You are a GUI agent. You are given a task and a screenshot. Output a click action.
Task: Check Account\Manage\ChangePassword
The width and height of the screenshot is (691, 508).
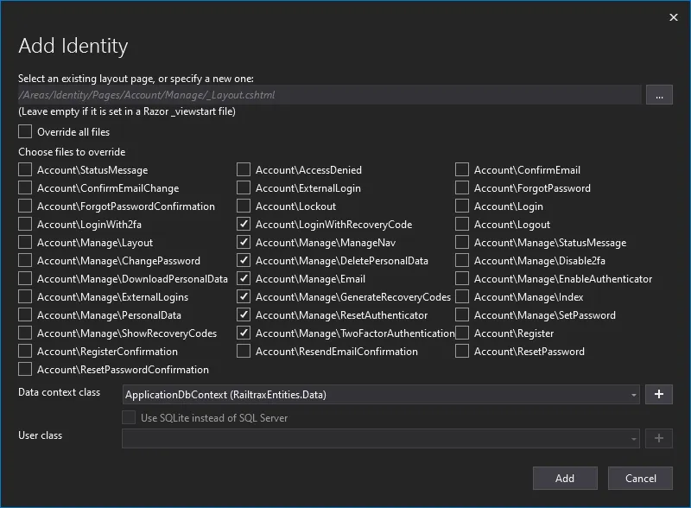tap(25, 260)
